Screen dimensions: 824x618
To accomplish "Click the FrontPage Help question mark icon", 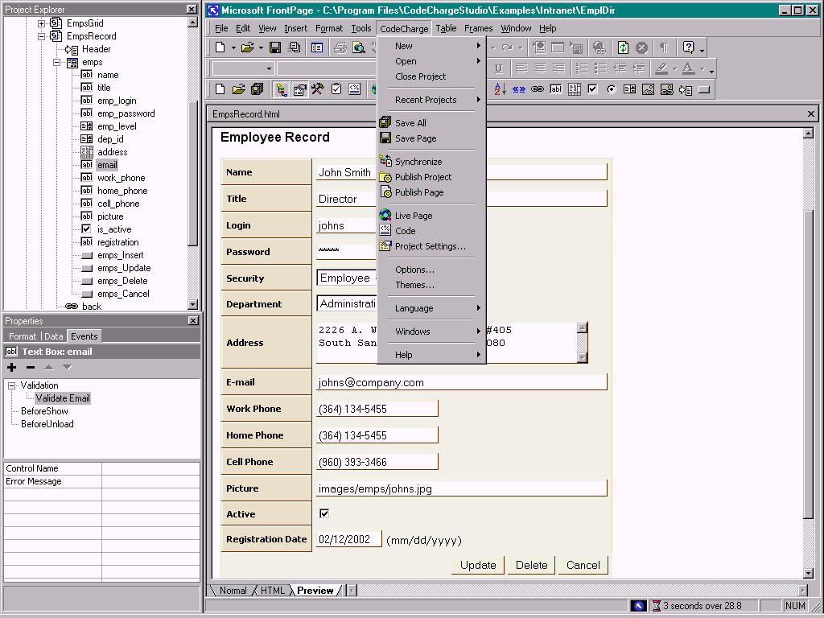I will pyautogui.click(x=689, y=47).
